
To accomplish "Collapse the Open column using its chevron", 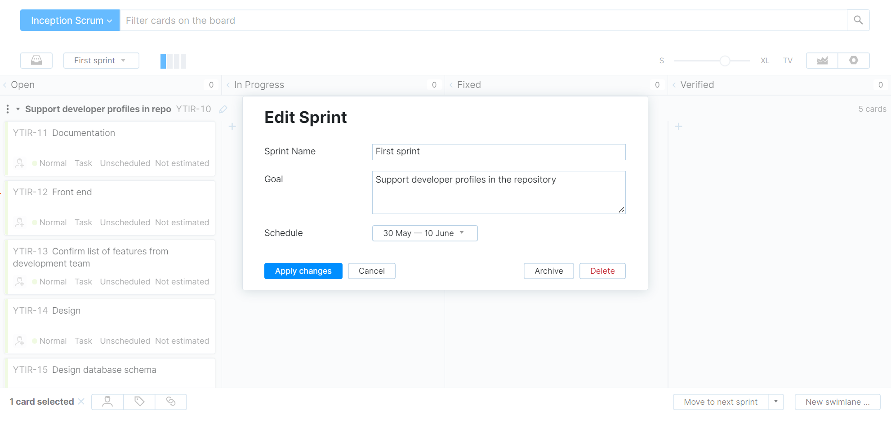I will [4, 84].
